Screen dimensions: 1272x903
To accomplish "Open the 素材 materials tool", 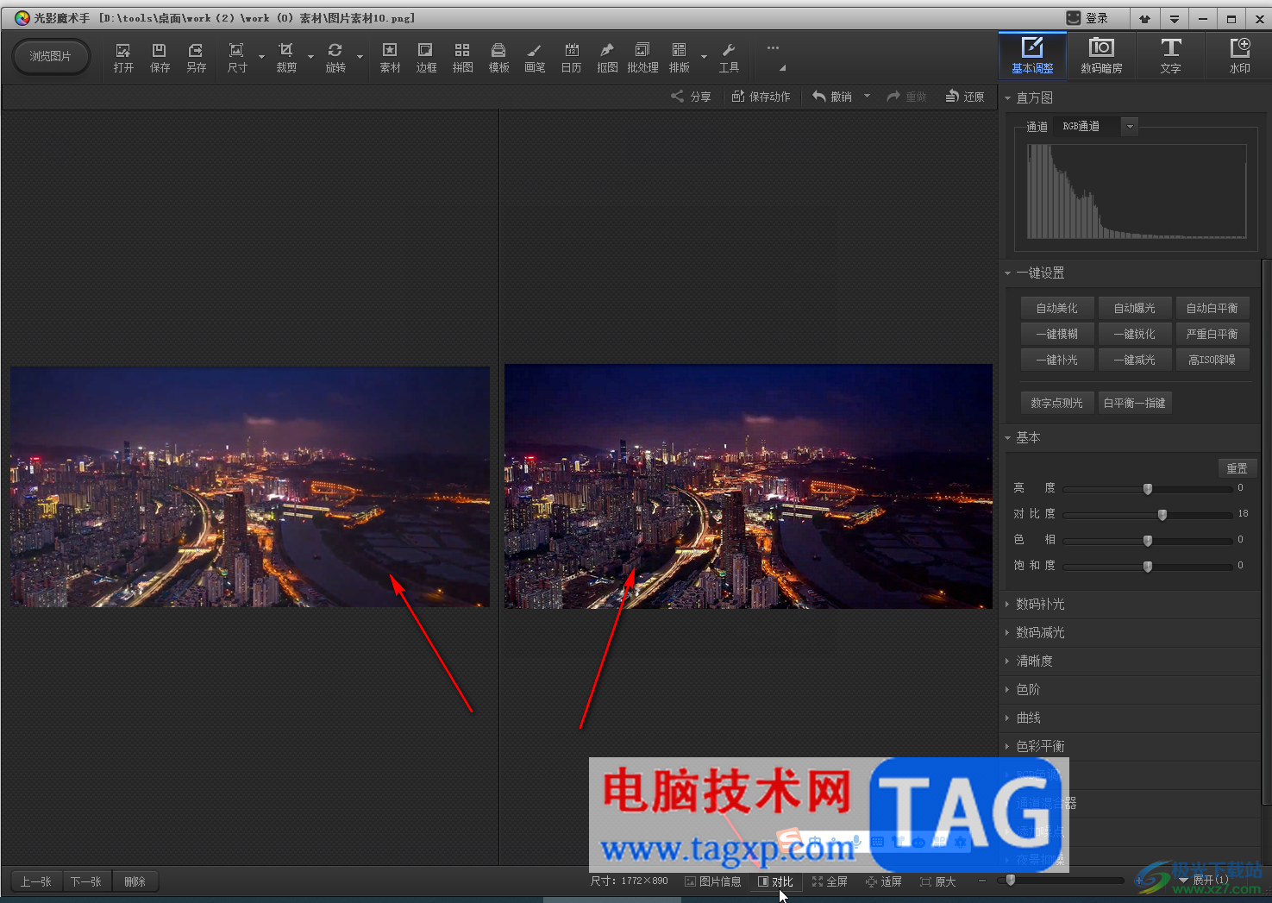I will (390, 57).
